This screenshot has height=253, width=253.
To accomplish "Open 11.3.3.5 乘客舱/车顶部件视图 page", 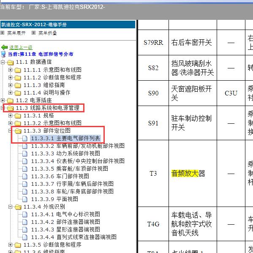I will (70, 169).
